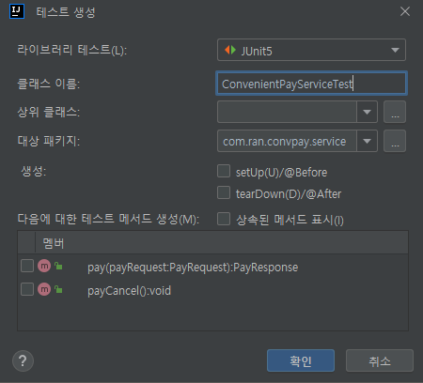This screenshot has height=383, width=423.
Task: Click the 다음에 대한 테스트 메서드 생성(M): label
Action: pos(108,219)
